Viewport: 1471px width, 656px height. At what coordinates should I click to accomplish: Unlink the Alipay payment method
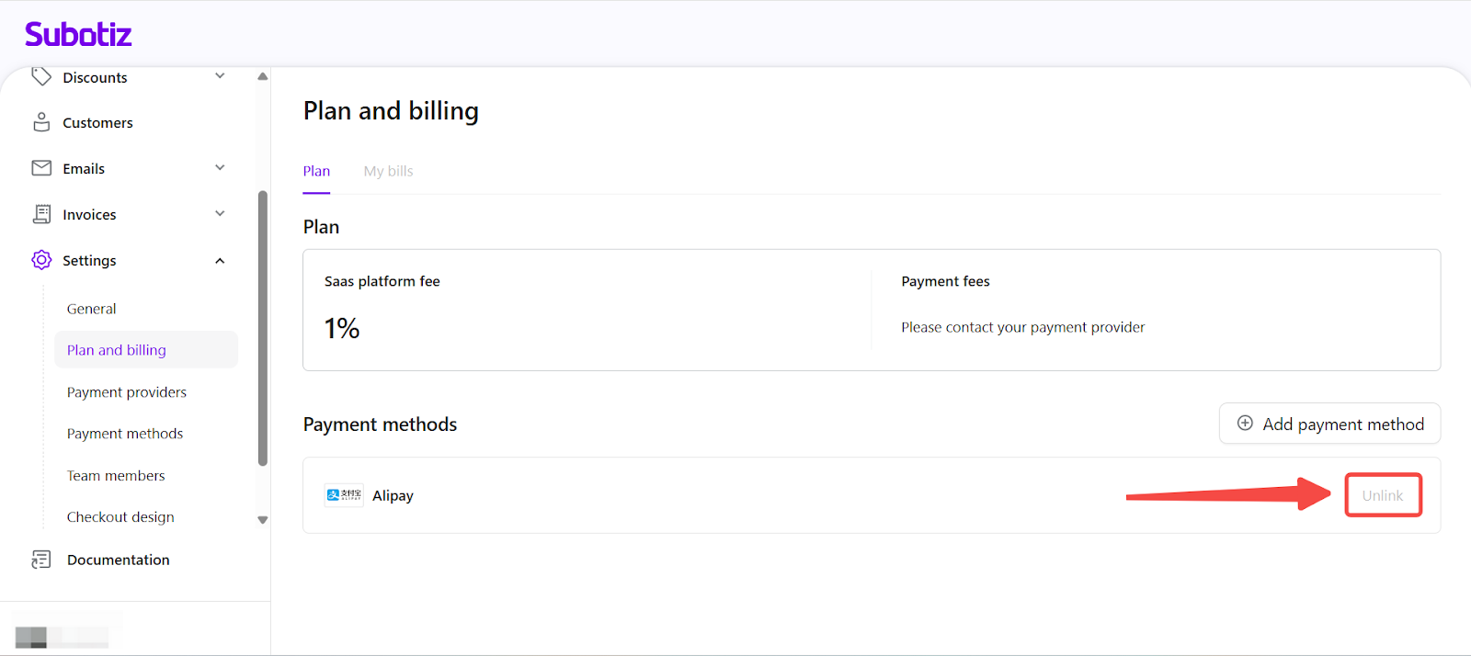[x=1382, y=495]
